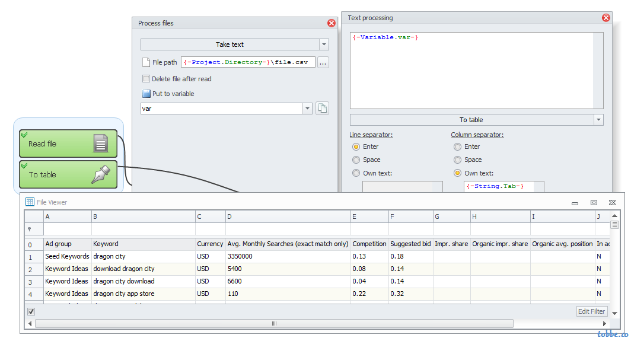Screen dimensions: 631x341
Task: Select column D header
Action: (288, 216)
